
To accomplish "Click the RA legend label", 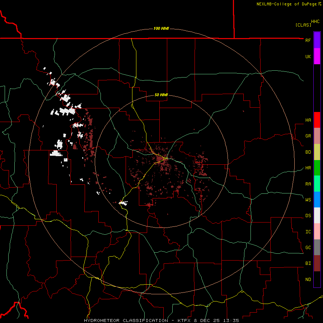I will [x=308, y=184].
